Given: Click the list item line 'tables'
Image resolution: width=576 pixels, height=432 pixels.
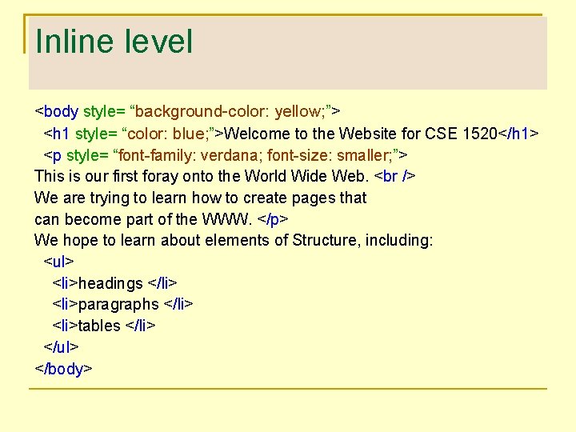Looking at the screenshot, I should click(x=104, y=326).
